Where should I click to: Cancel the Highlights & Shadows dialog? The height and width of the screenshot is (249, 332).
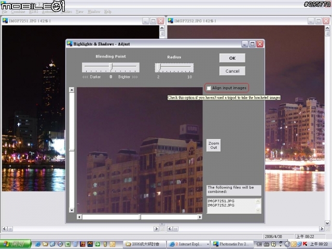[x=232, y=71]
